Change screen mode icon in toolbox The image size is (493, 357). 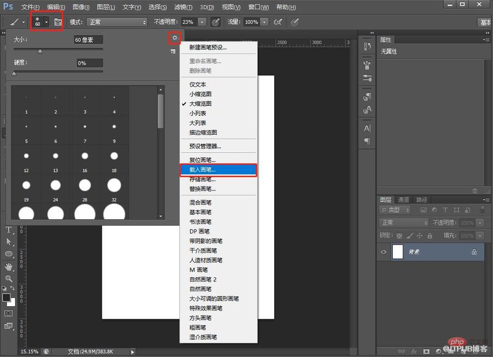8,325
